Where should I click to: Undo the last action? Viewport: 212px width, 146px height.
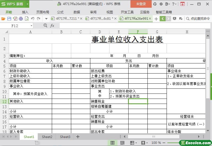tap(33, 19)
